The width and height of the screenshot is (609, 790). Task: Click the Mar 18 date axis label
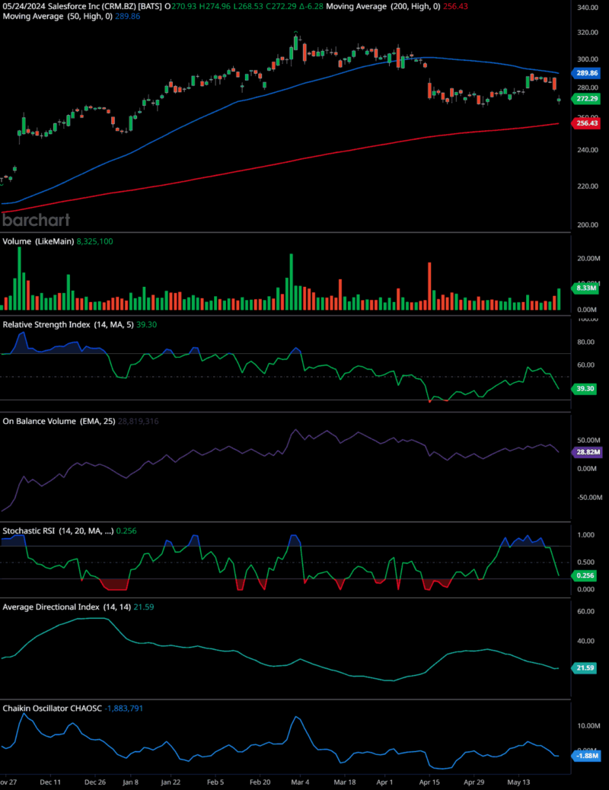click(345, 782)
